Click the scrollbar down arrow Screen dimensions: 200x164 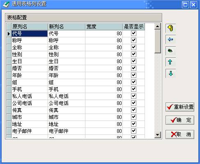click(x=157, y=135)
